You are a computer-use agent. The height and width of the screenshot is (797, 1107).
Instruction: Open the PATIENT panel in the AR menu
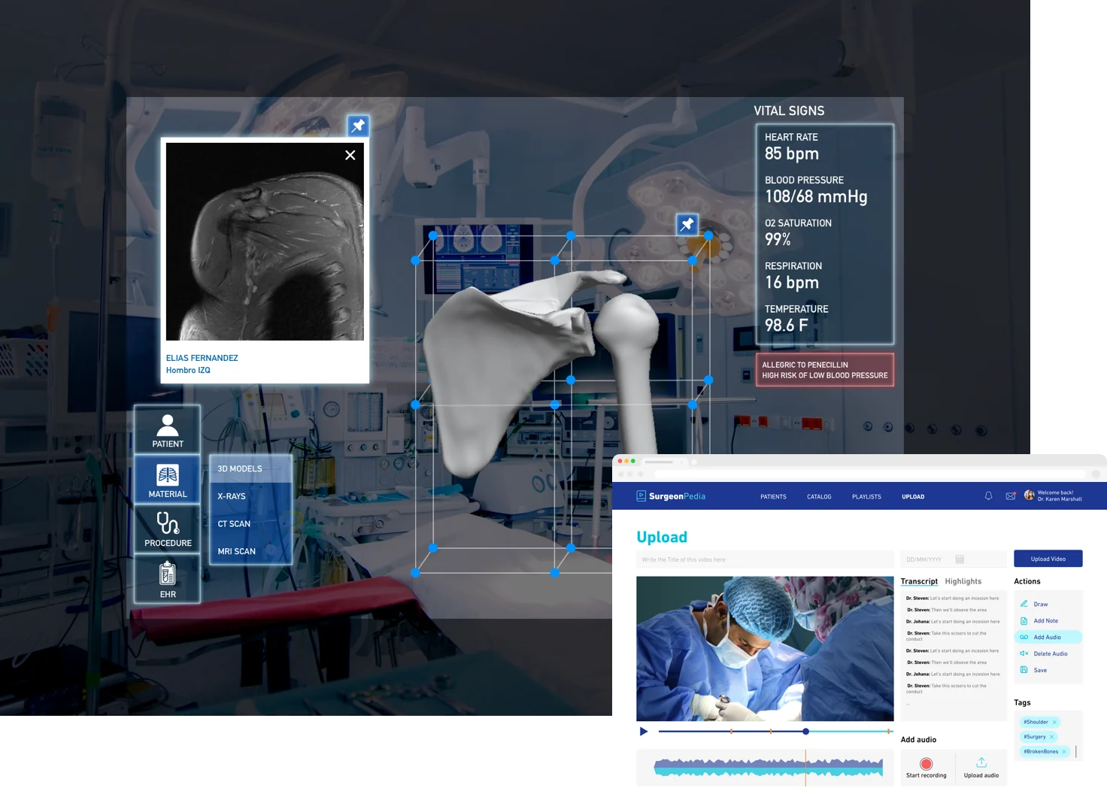point(168,430)
